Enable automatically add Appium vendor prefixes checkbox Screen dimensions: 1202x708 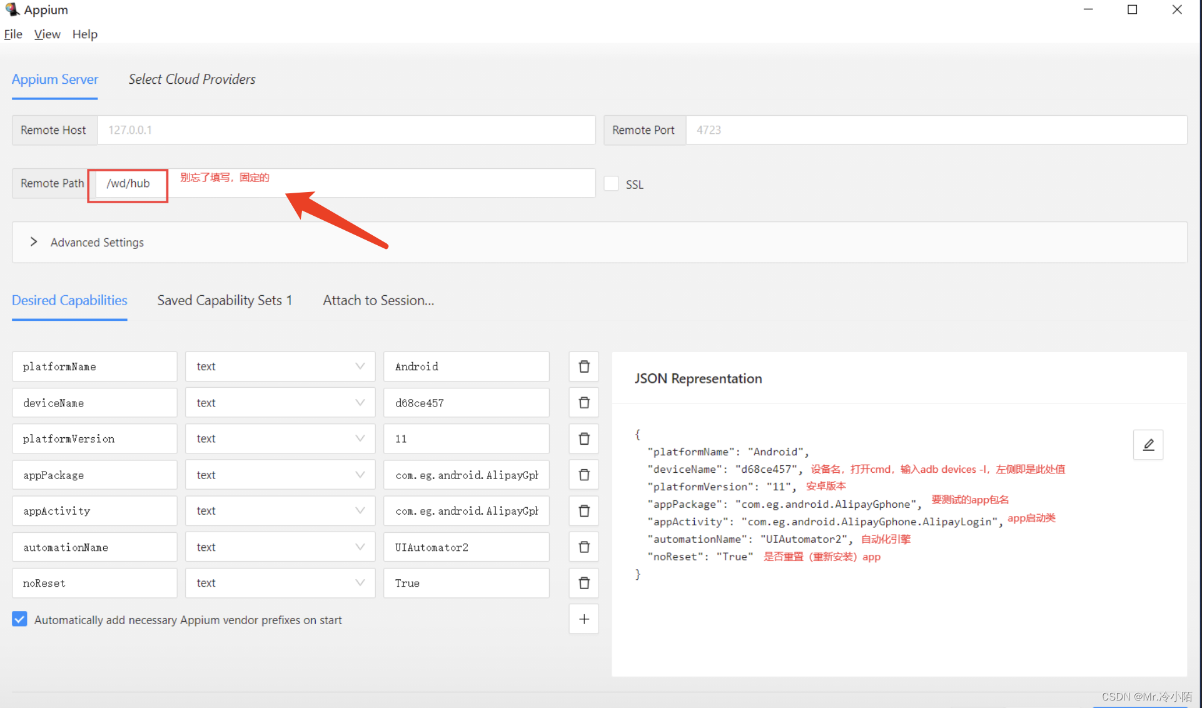pyautogui.click(x=19, y=619)
